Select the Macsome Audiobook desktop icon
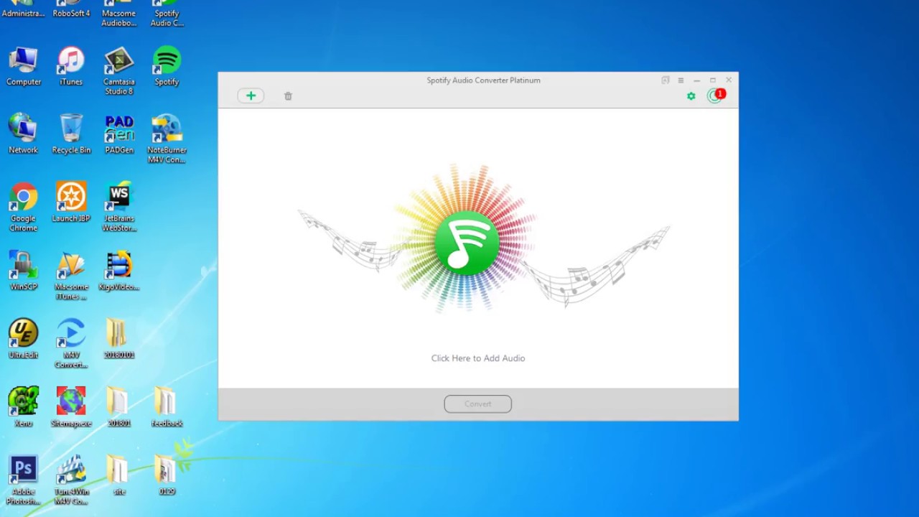This screenshot has width=919, height=517. click(119, 13)
